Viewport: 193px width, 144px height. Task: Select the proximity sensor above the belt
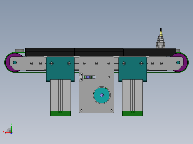(161, 38)
